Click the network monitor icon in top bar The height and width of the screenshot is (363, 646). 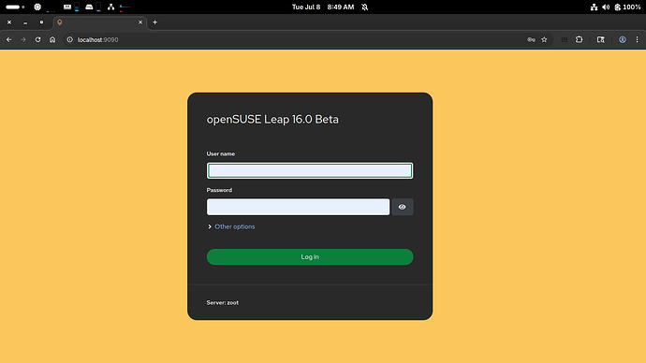(110, 7)
